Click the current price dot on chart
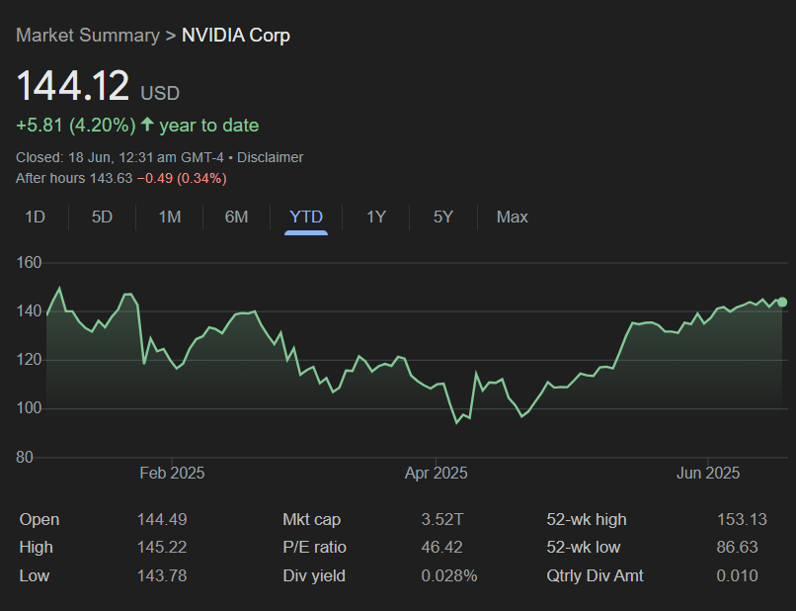The image size is (796, 611). (782, 303)
